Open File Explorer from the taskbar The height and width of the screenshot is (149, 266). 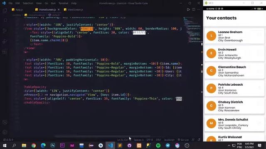point(24,145)
